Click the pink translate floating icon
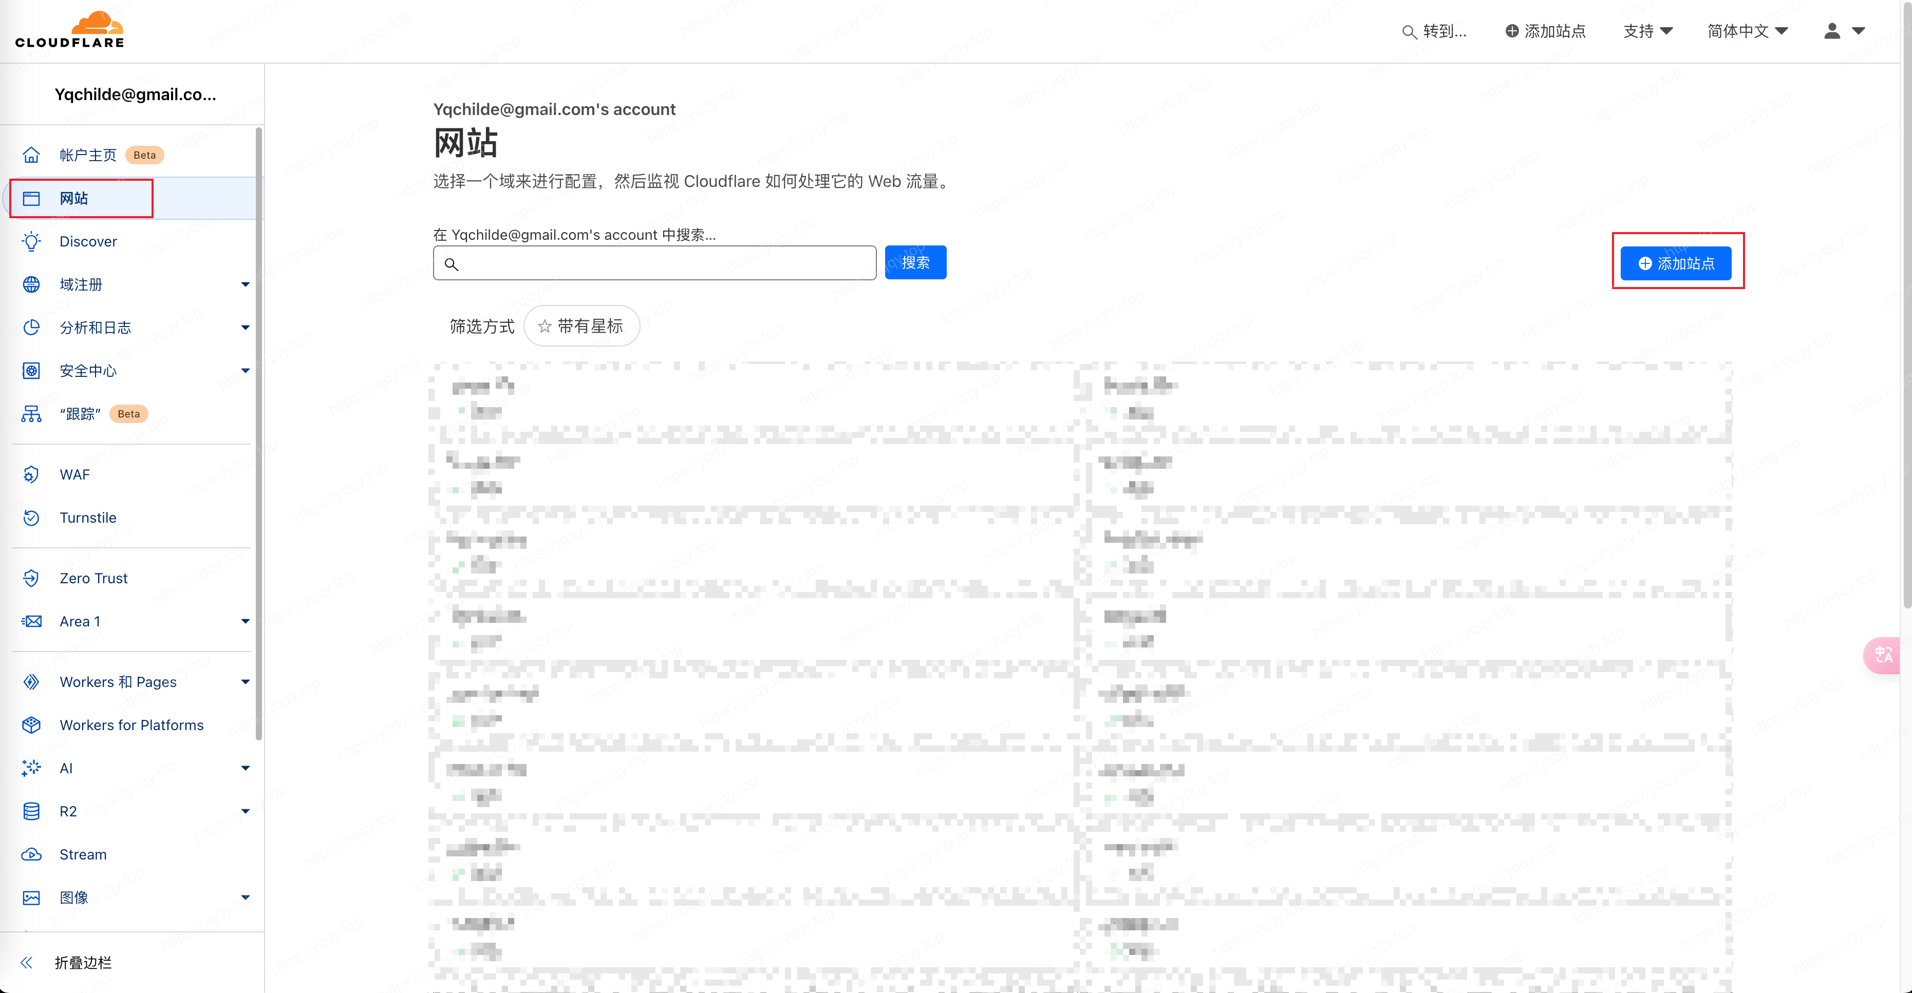This screenshot has width=1912, height=993. tap(1883, 655)
